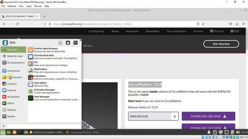The width and height of the screenshot is (248, 139).
Task: Click DOWNLOAD .UF2 NOW button
Action: [208, 126]
